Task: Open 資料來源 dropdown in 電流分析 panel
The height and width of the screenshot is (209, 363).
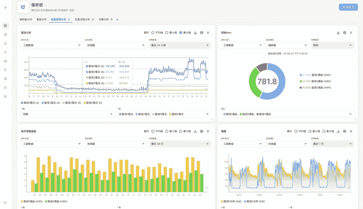Action: tap(52, 45)
